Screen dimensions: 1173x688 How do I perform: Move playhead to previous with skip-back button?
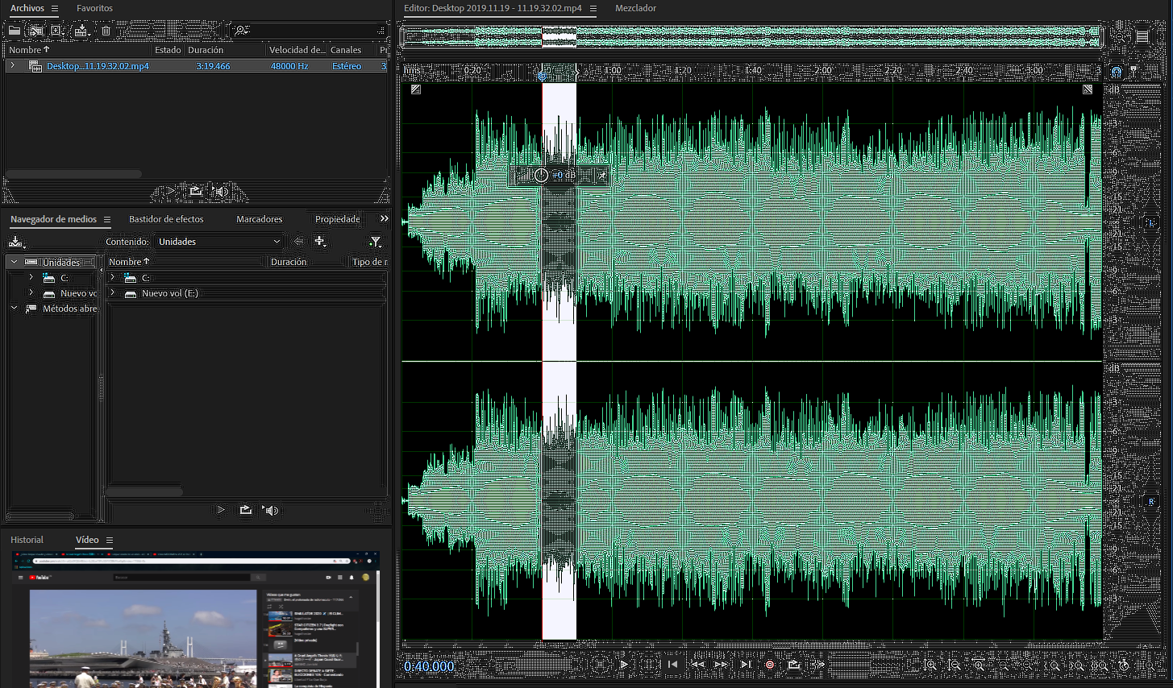672,665
